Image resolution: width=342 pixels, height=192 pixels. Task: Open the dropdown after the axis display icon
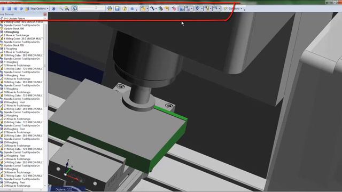(192, 9)
